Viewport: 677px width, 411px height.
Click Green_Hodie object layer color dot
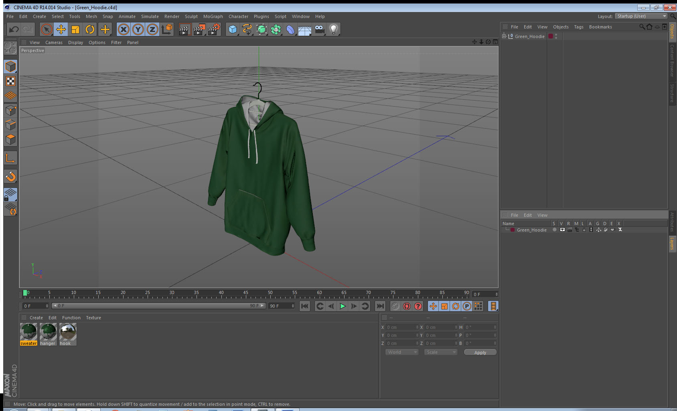click(x=551, y=36)
